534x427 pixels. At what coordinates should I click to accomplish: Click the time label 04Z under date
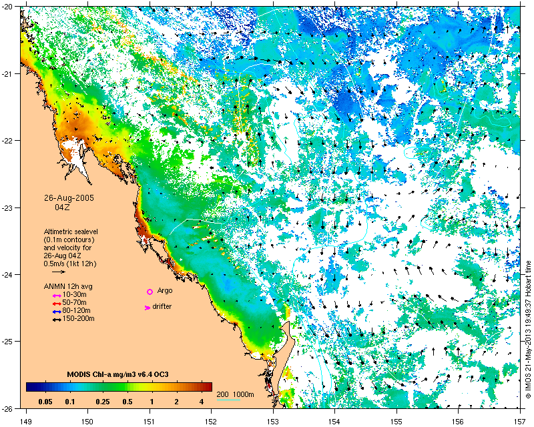tap(62, 207)
